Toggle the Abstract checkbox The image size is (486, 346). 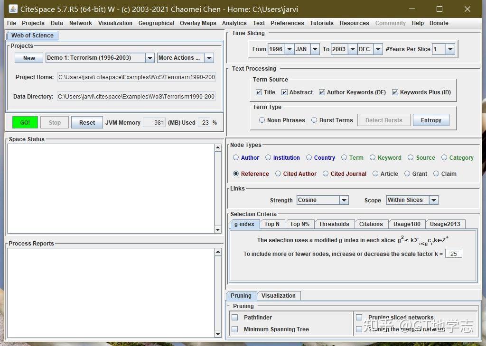[284, 92]
